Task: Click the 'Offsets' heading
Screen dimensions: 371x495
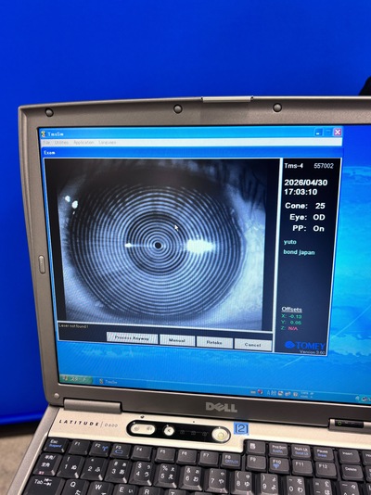Action: pos(291,309)
